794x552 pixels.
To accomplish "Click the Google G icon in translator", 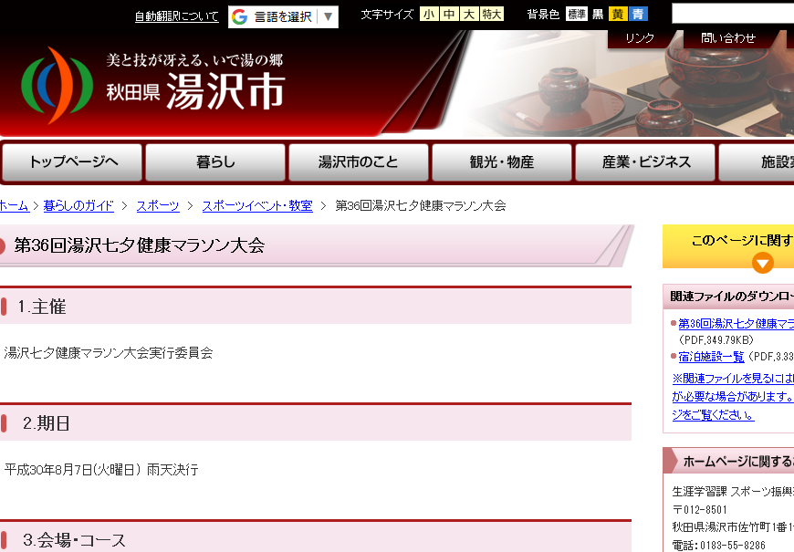I will [x=239, y=16].
